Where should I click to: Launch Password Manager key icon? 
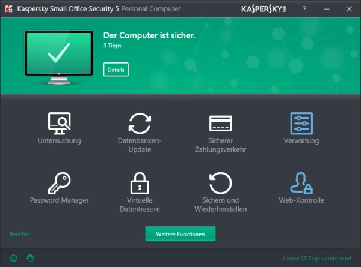pyautogui.click(x=59, y=183)
